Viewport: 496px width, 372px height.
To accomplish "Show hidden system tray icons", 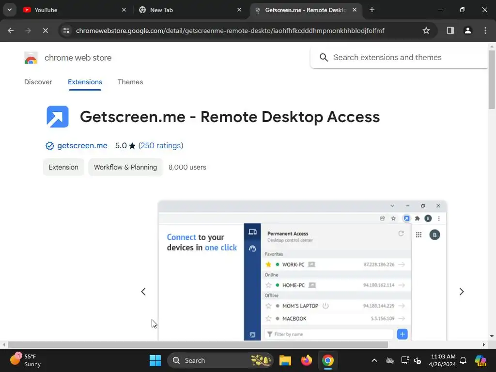I will [x=374, y=360].
